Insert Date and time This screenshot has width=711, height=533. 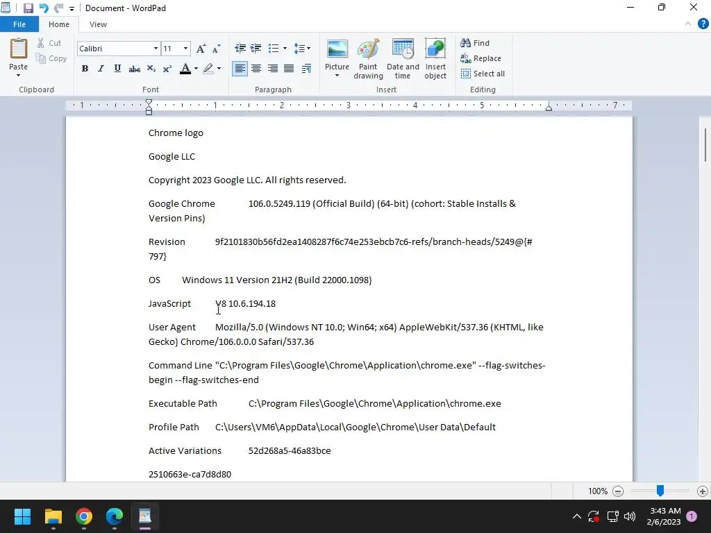click(403, 59)
